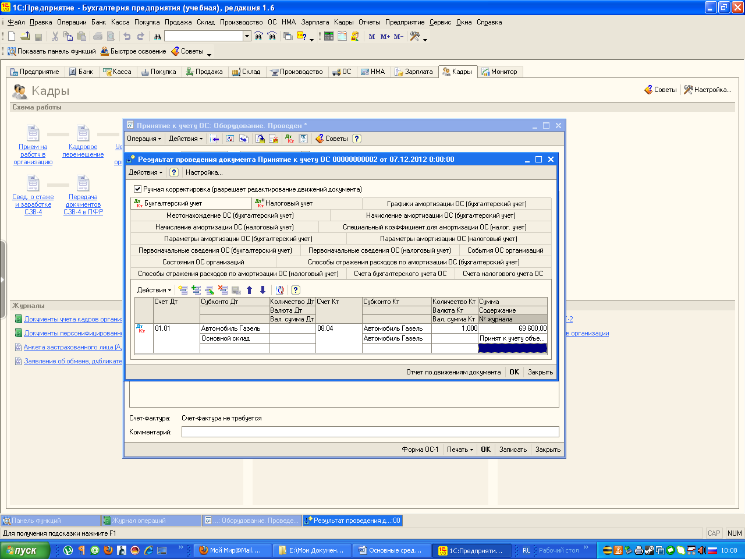Click the Edit row icon with pencil
This screenshot has width=745, height=559.
tap(210, 290)
